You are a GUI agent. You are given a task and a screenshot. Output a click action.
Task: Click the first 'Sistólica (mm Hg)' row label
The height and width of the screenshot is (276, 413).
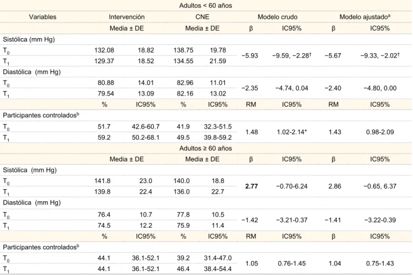click(x=29, y=39)
